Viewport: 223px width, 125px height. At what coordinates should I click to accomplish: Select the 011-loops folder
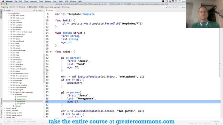[16, 39]
